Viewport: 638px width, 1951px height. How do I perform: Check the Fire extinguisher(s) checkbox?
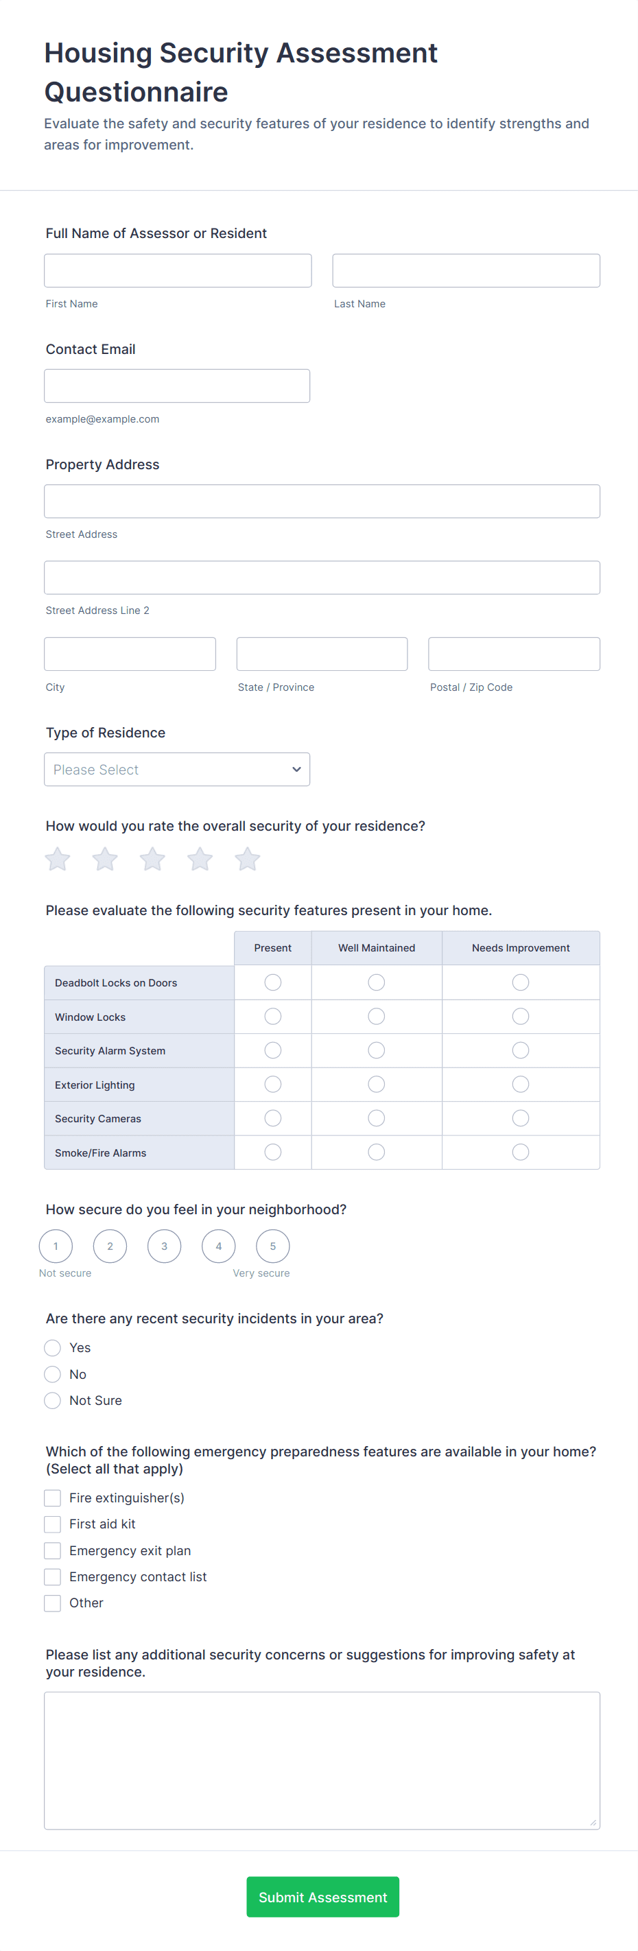click(x=52, y=1498)
